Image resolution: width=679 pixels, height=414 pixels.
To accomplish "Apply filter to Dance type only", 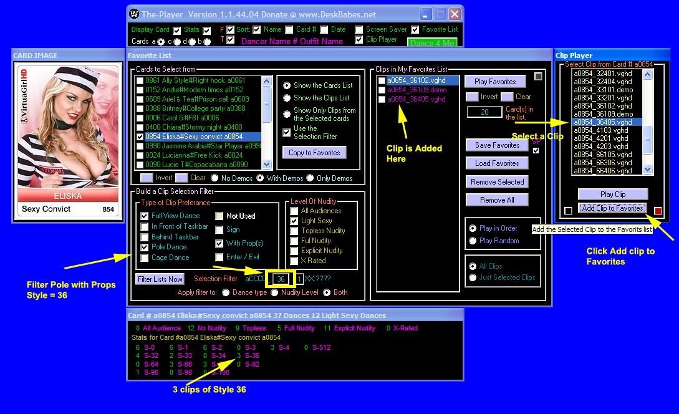I will 226,293.
